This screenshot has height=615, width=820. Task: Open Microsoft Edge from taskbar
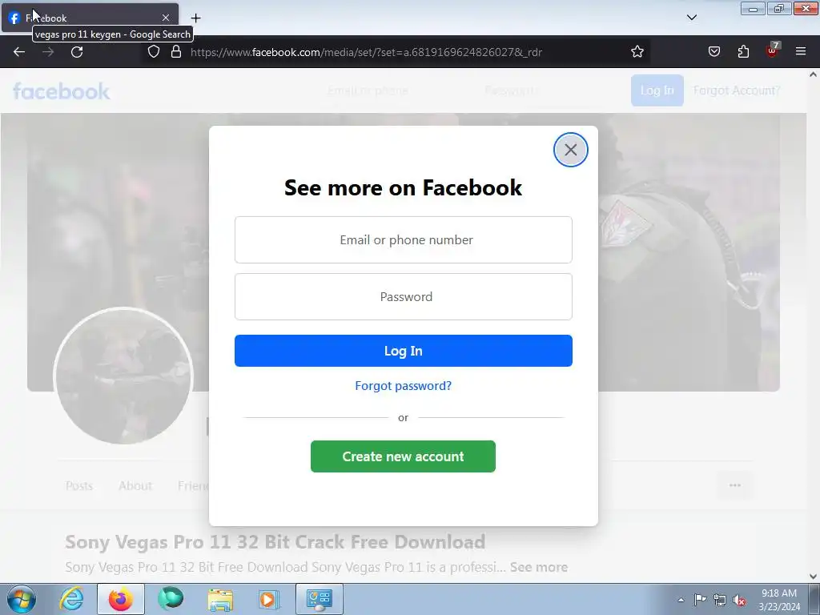[171, 599]
